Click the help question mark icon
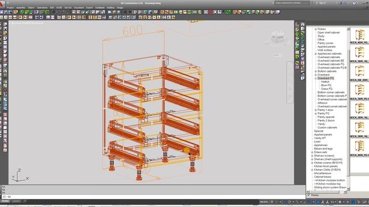Image resolution: width=369 pixels, height=207 pixels. coord(354,3)
